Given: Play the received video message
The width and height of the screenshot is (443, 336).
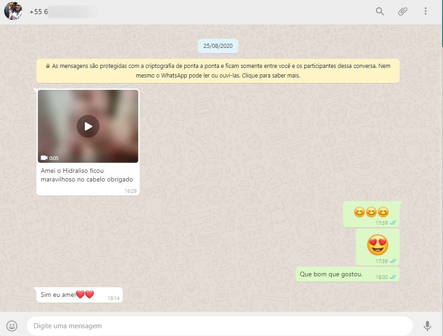Looking at the screenshot, I should click(88, 126).
